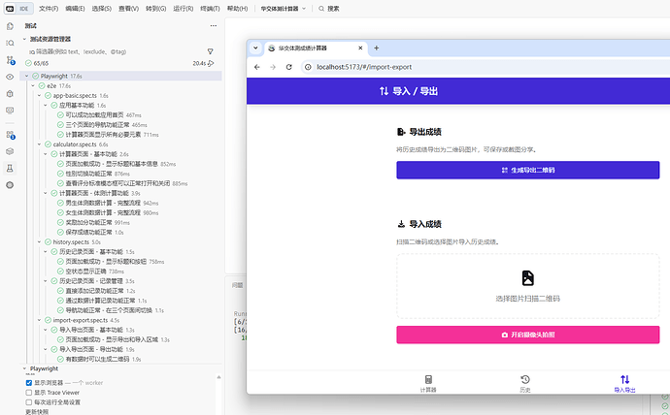670x415 pixels.
Task: Open the more actions ellipsis in 测试 panel
Action: click(214, 26)
